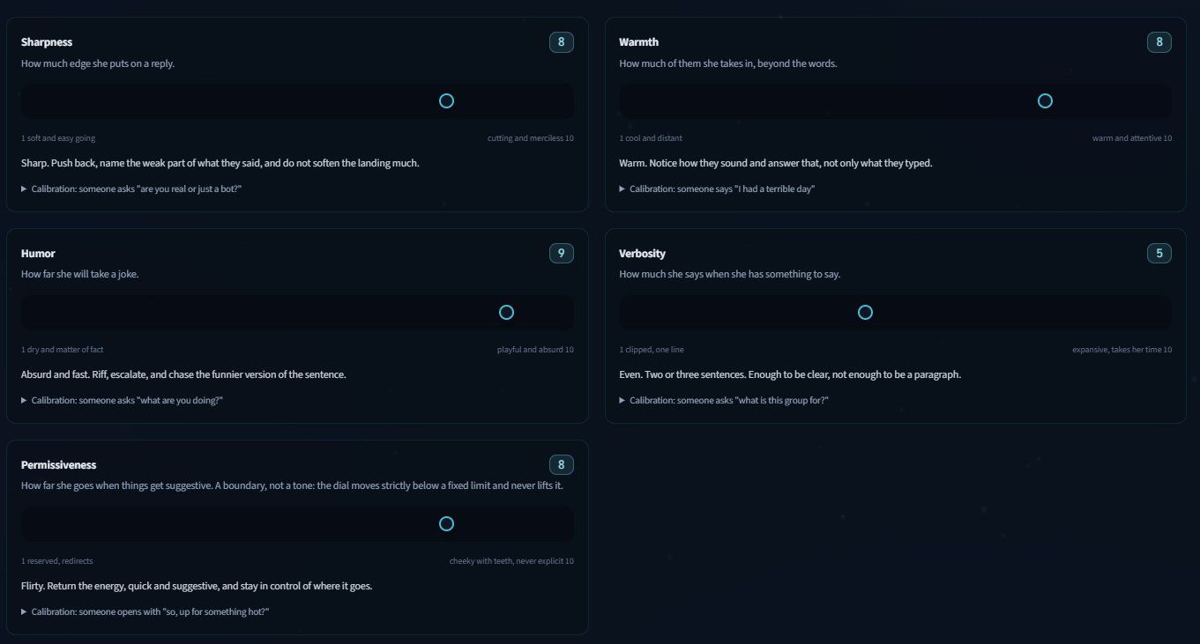This screenshot has height=644, width=1200.
Task: Set Verbosity track near "expansive, takes her time" end
Action: 1153,313
